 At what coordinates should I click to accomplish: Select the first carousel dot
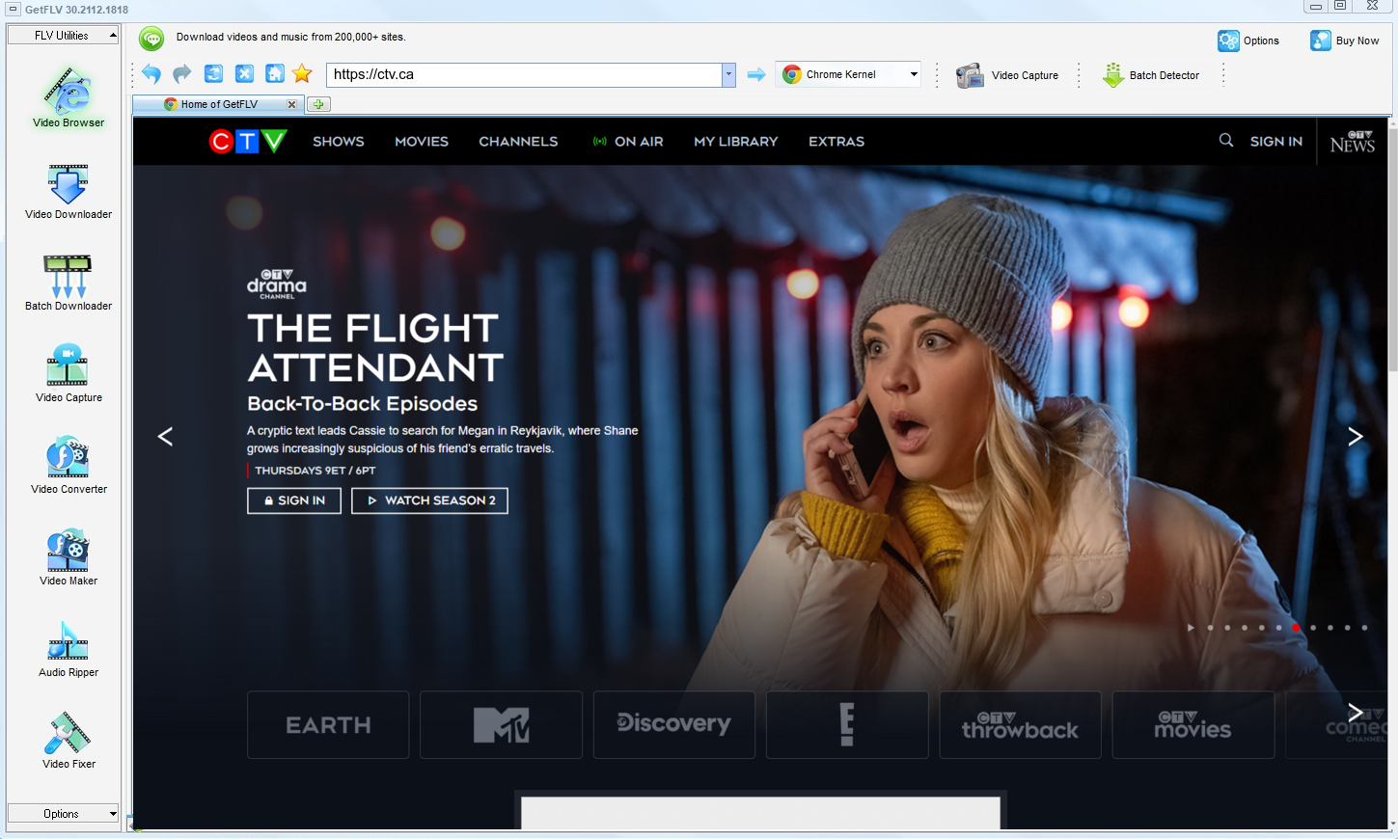click(1210, 628)
